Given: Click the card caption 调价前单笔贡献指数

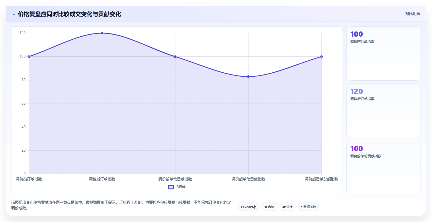Looking at the screenshot, I should [366, 156].
